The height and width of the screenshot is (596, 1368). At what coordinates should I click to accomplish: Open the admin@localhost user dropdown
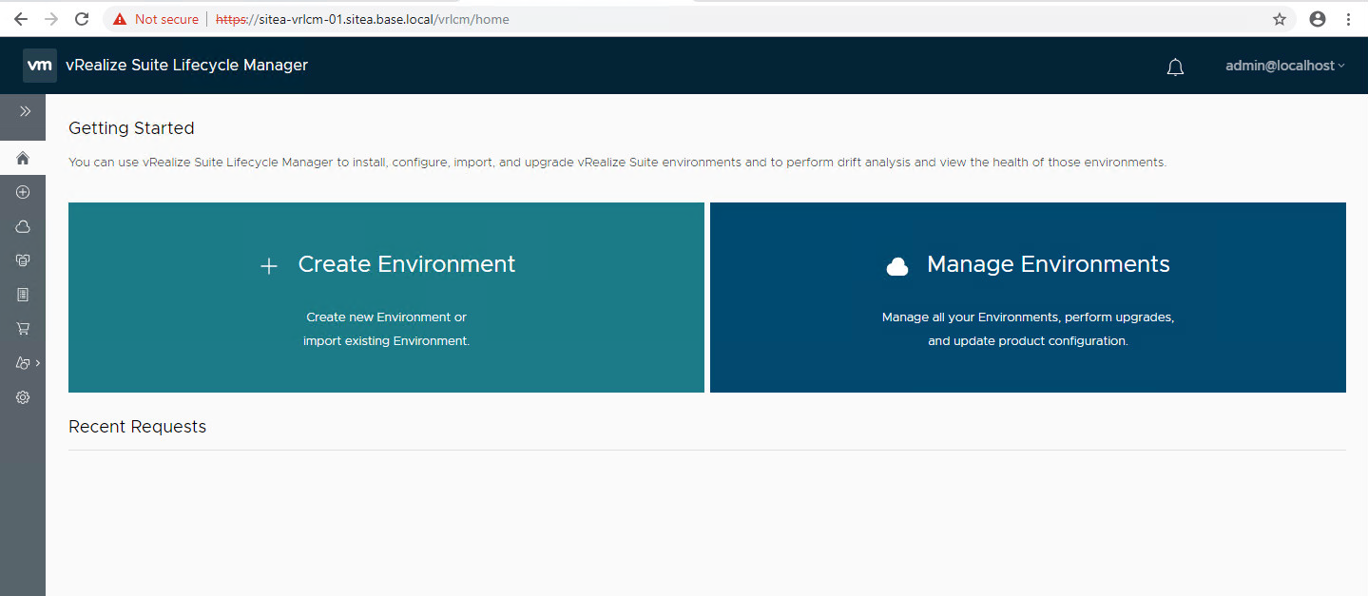[1284, 66]
